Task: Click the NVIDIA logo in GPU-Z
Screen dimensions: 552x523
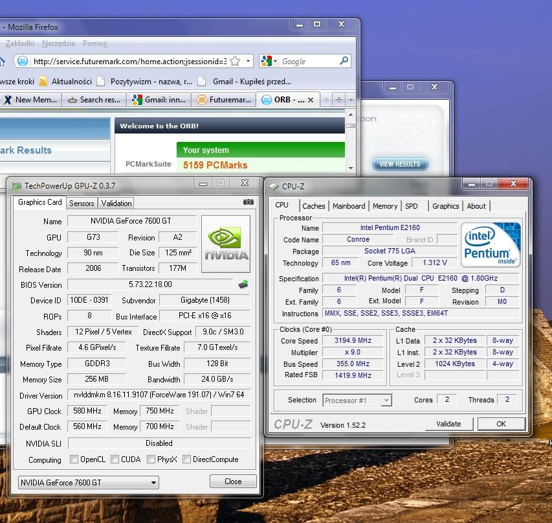Action: (x=226, y=244)
